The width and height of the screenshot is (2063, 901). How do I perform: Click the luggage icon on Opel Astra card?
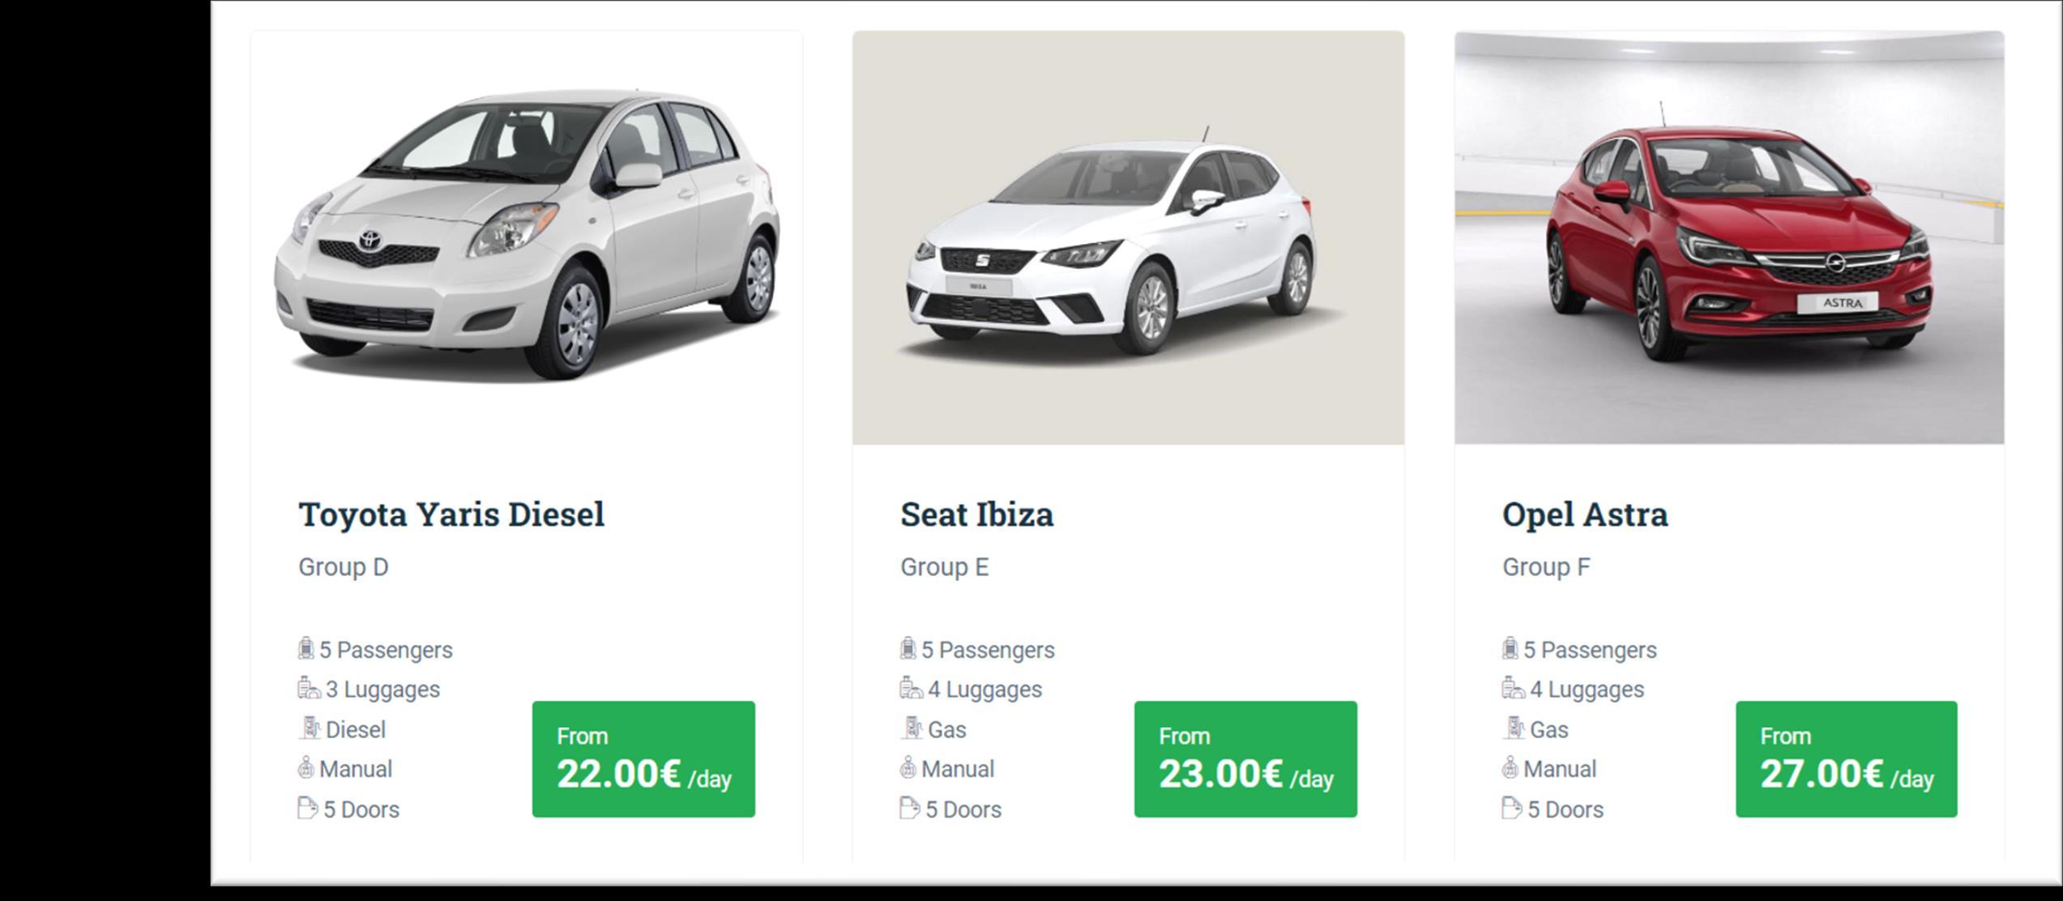(1512, 689)
